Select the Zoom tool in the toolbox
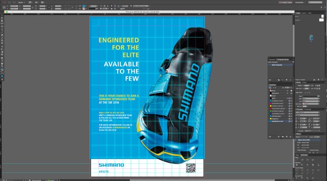 pos(2,66)
